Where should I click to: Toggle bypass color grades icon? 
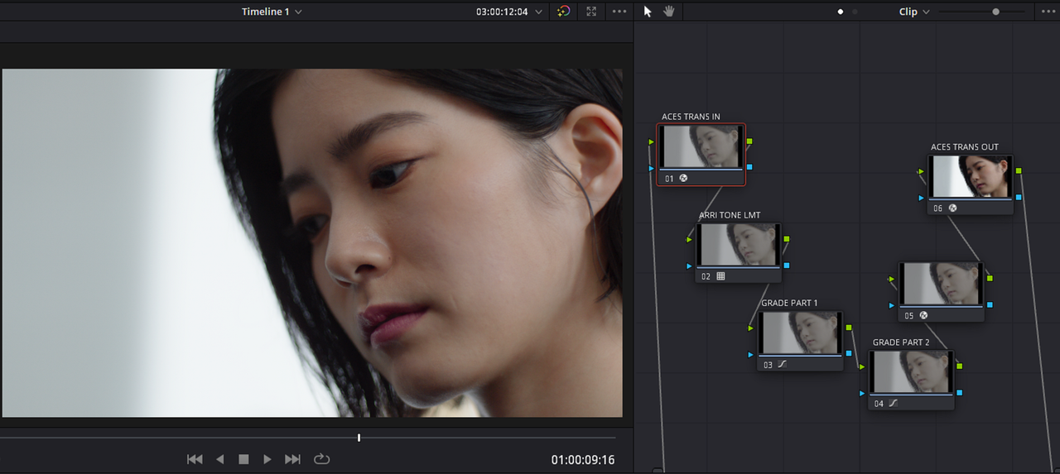click(x=563, y=12)
